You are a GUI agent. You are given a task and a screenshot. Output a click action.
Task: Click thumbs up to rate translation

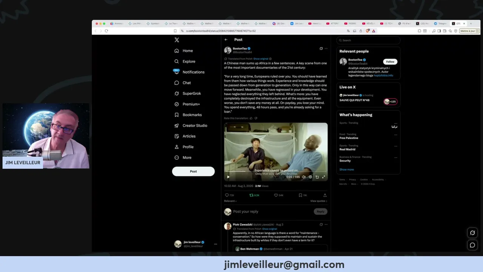(x=251, y=118)
